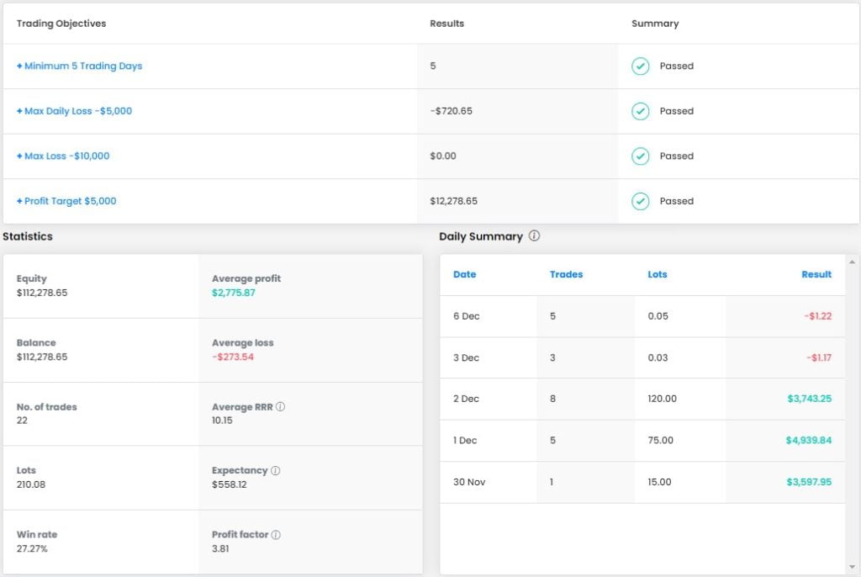Click Passed checkmark for Minimum Trading Days
This screenshot has width=861, height=577.
click(x=641, y=66)
